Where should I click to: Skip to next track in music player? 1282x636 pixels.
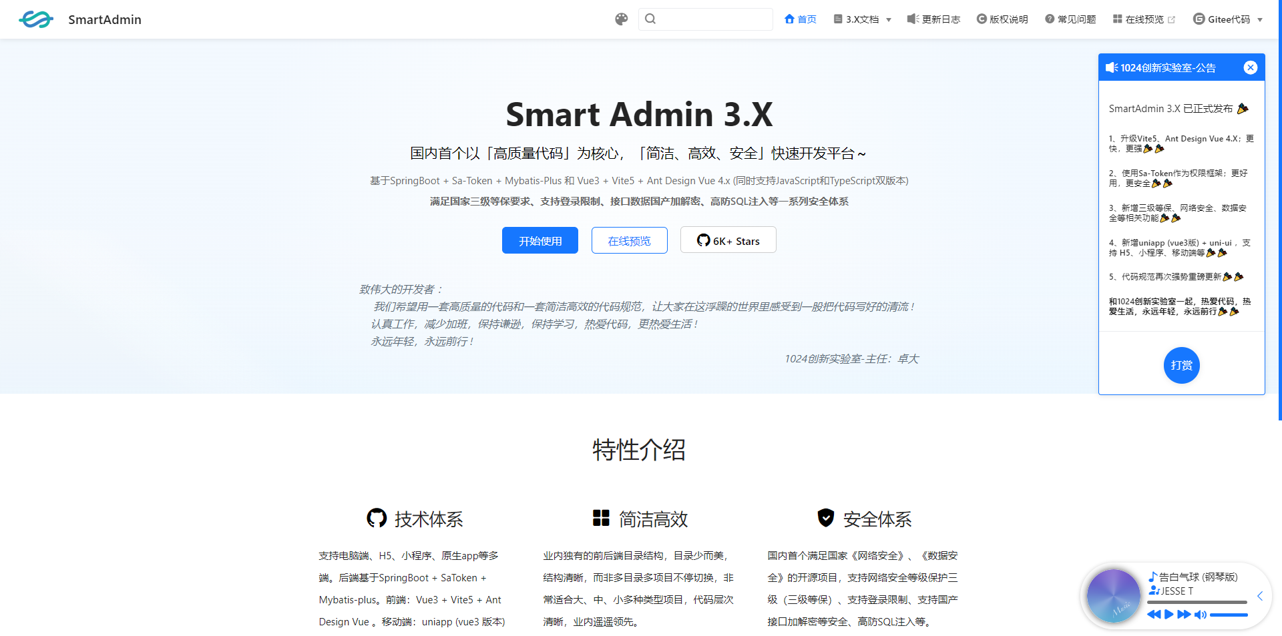1184,615
